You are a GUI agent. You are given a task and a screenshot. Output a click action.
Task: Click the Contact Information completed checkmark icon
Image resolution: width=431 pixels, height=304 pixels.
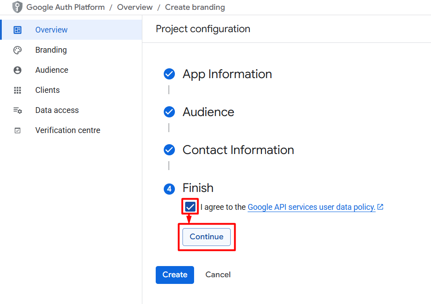coord(170,150)
